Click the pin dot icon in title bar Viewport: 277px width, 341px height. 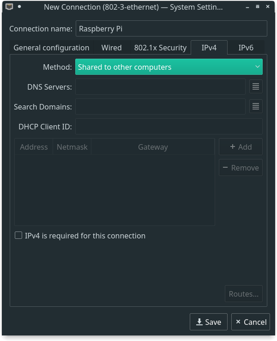(19, 7)
